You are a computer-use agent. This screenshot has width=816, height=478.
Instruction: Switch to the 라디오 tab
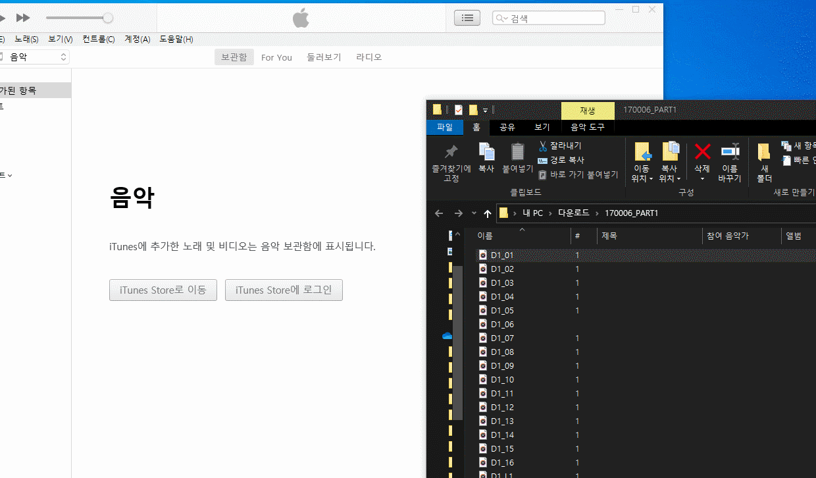click(x=369, y=57)
